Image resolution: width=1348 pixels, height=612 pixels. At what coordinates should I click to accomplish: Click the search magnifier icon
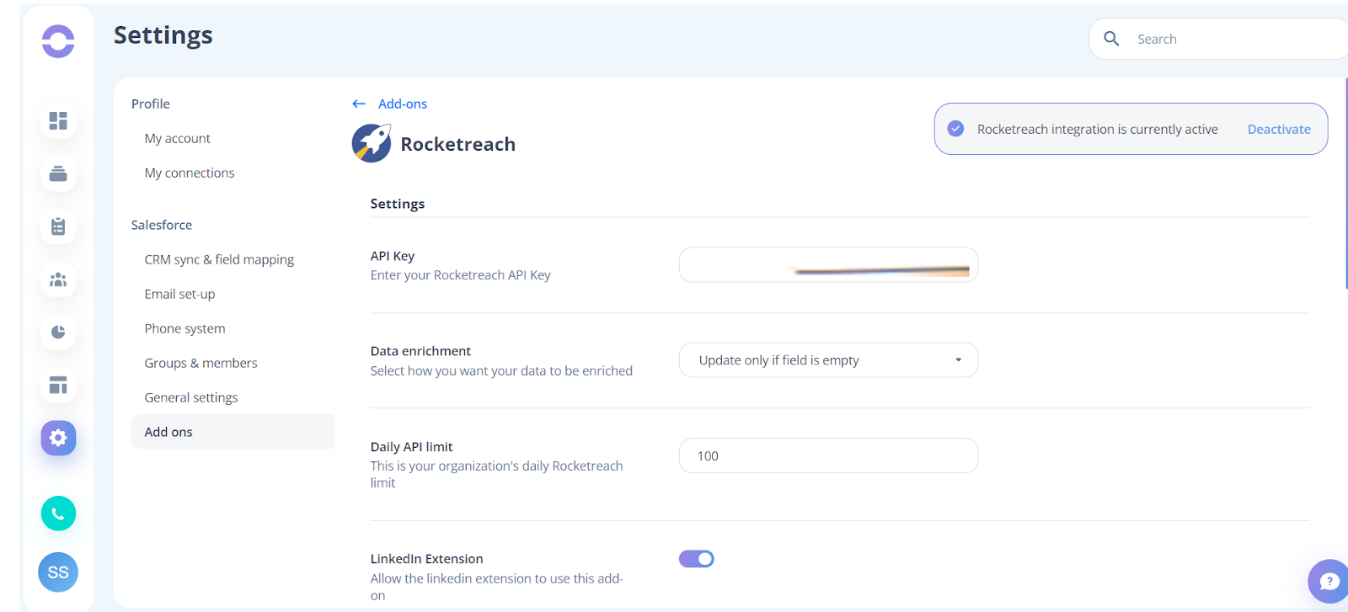[1111, 39]
